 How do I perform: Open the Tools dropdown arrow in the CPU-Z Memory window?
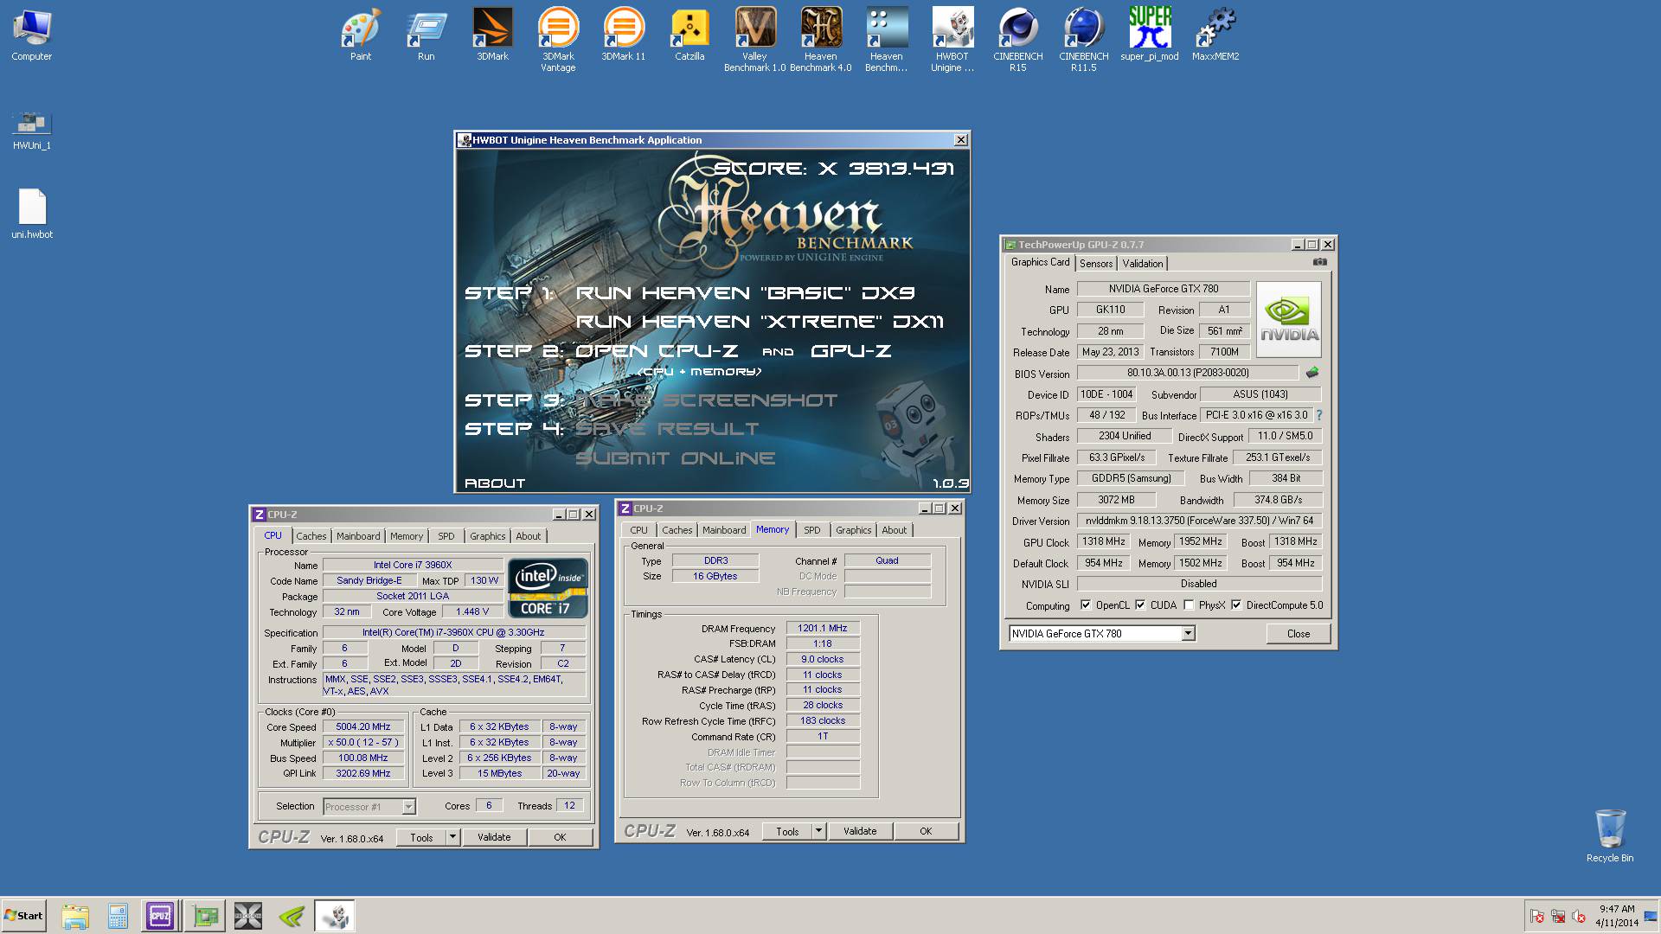click(x=818, y=831)
